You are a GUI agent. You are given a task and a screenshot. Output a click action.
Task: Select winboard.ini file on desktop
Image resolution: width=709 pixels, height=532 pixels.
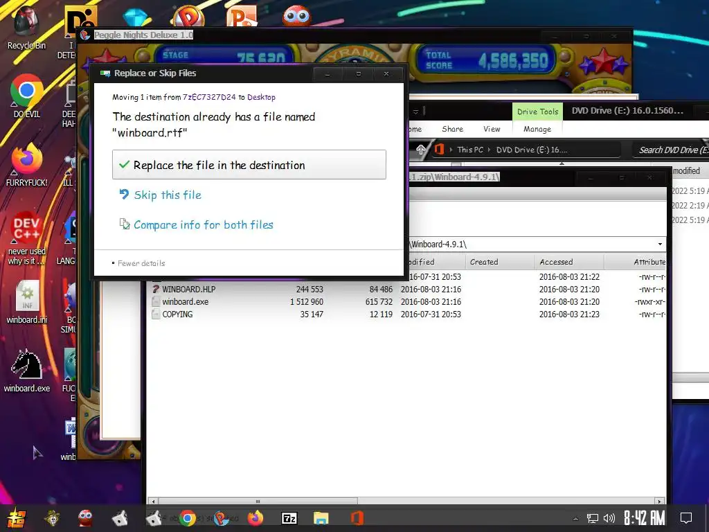pyautogui.click(x=27, y=302)
